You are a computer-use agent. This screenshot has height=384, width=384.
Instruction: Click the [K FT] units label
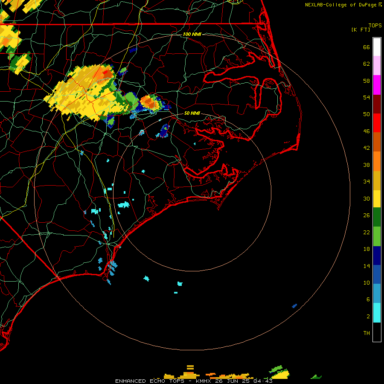pyautogui.click(x=361, y=29)
